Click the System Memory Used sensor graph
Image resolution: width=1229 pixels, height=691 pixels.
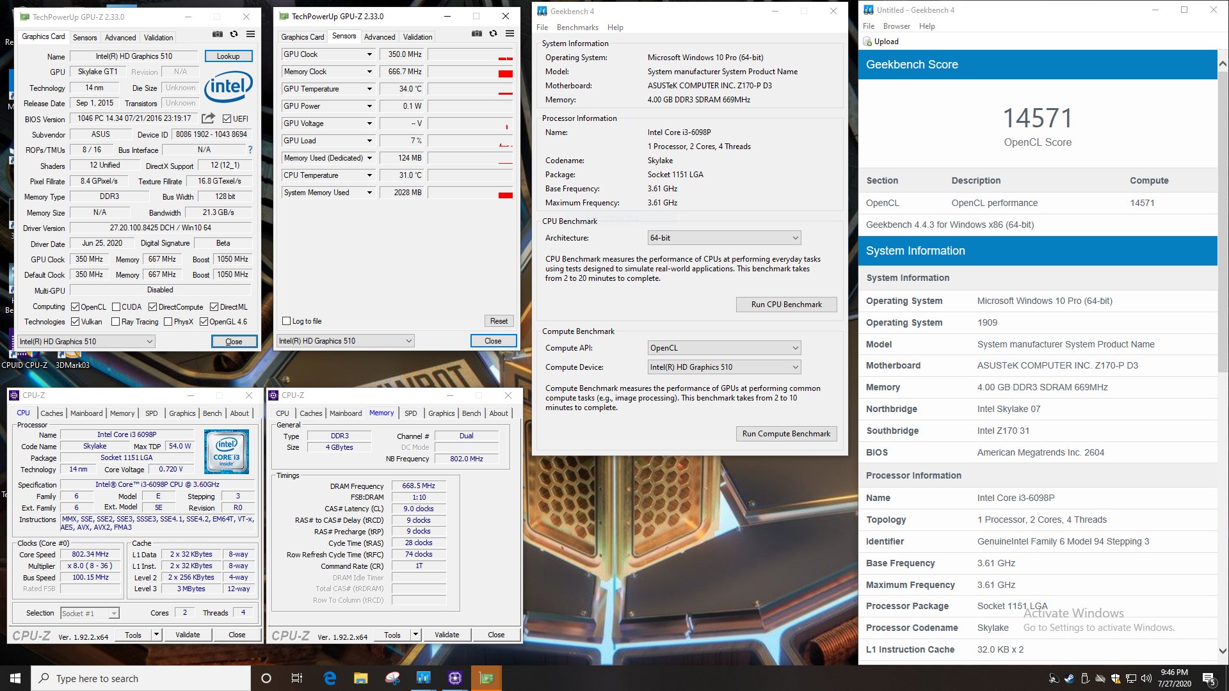click(470, 193)
